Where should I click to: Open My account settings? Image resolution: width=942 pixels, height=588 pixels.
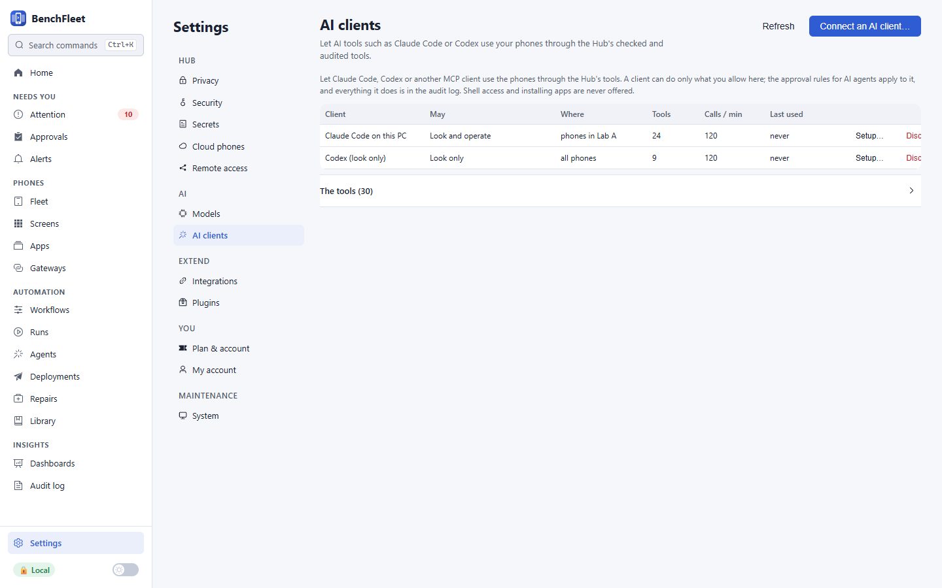239,370
